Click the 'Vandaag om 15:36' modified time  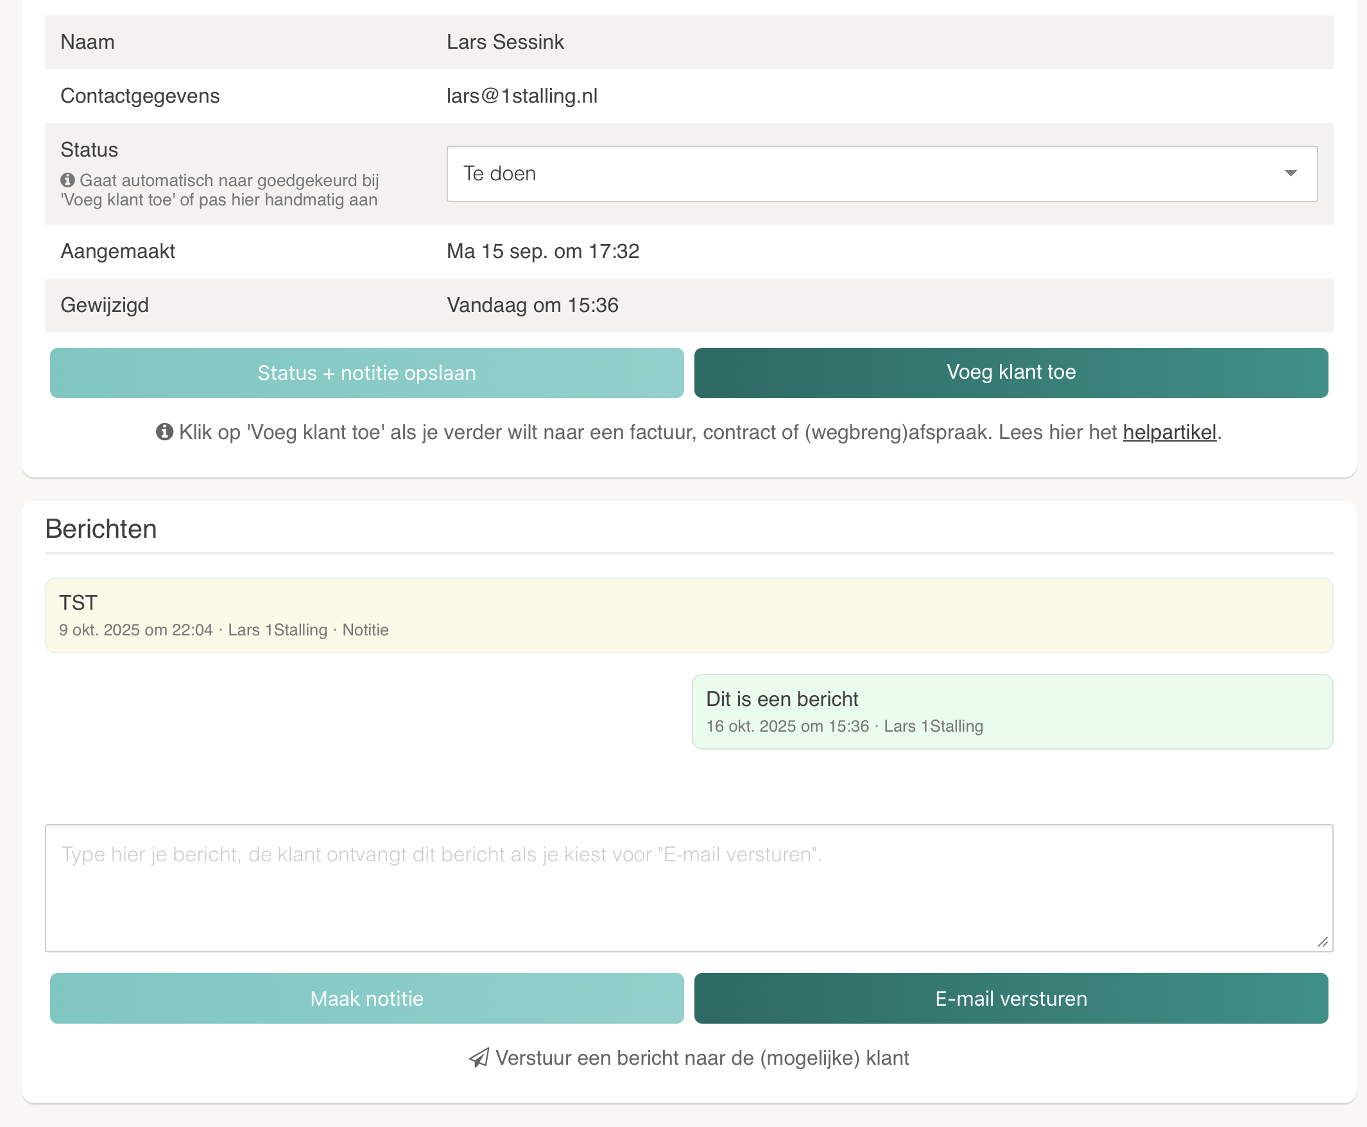coord(532,305)
